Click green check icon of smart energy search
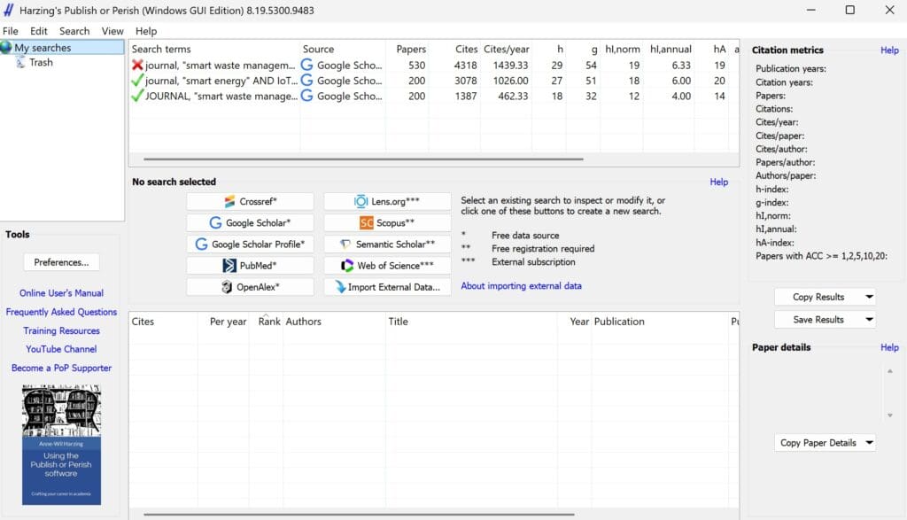This screenshot has width=907, height=520. click(x=137, y=81)
